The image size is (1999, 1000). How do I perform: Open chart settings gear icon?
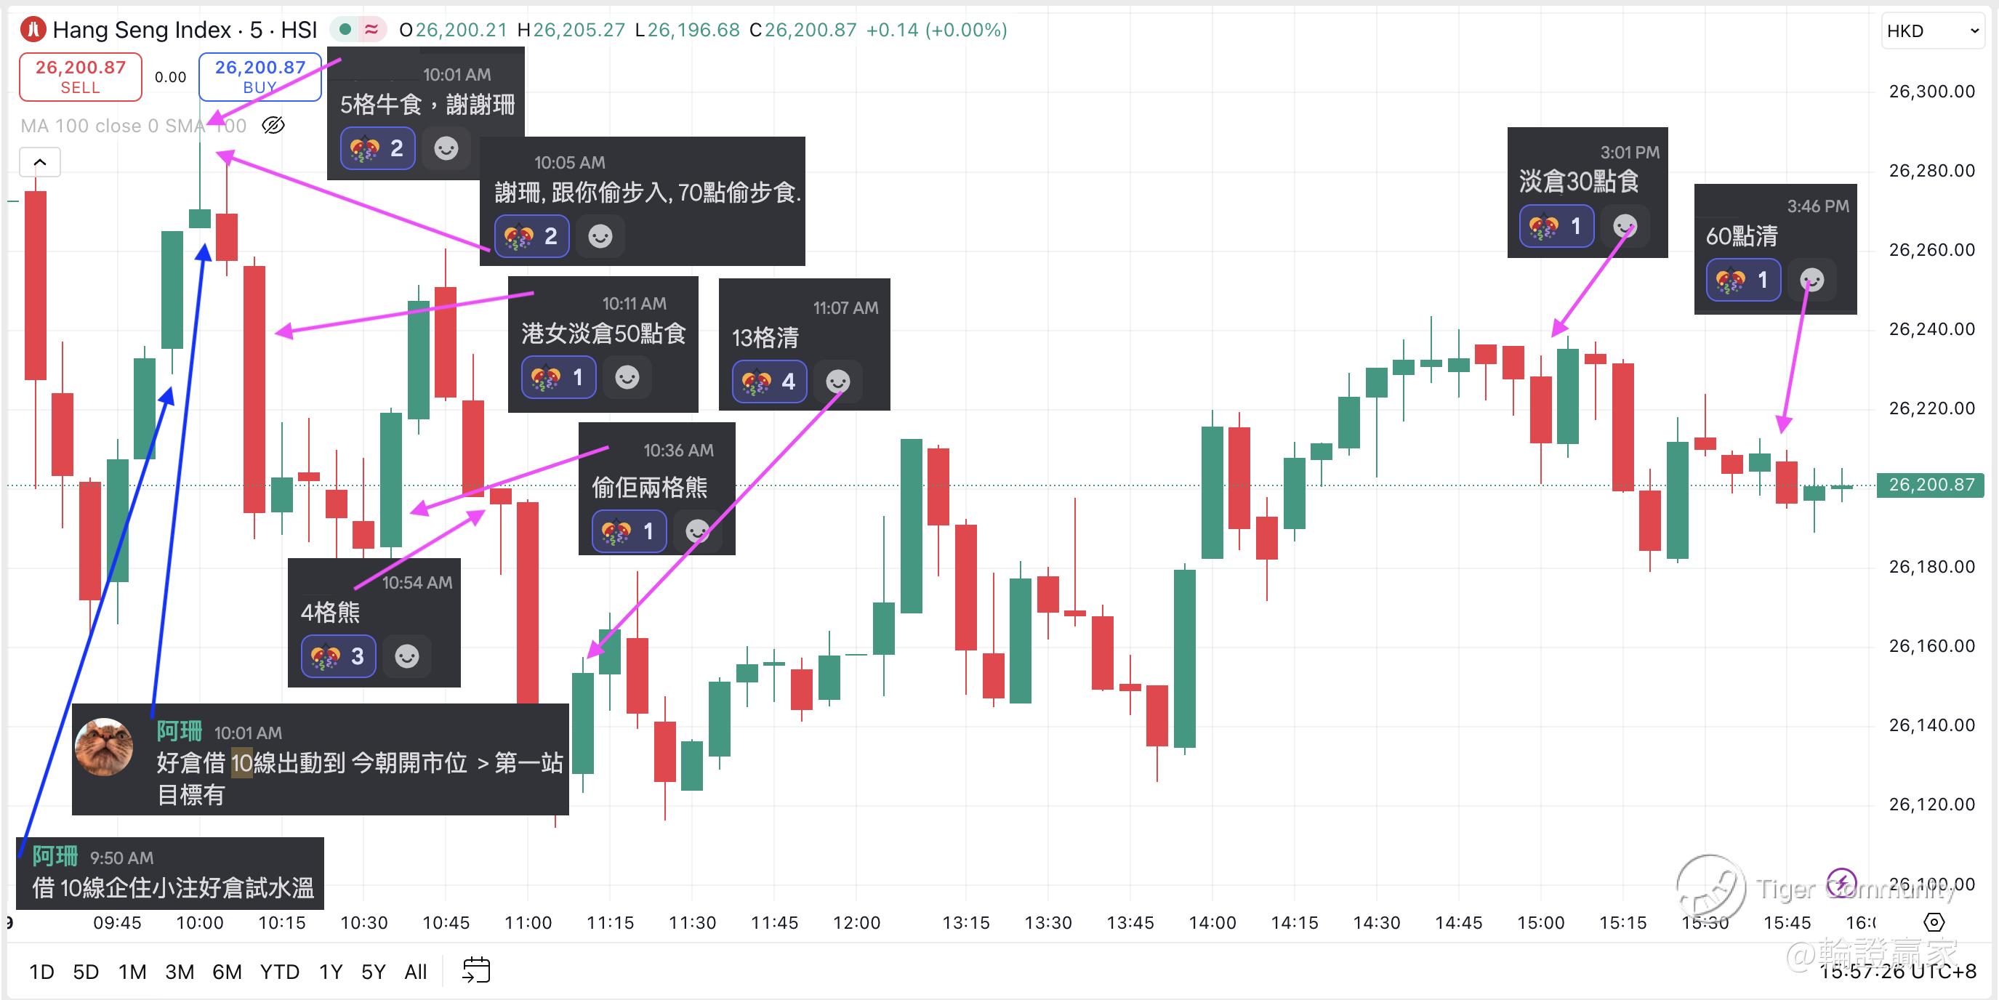1934,922
